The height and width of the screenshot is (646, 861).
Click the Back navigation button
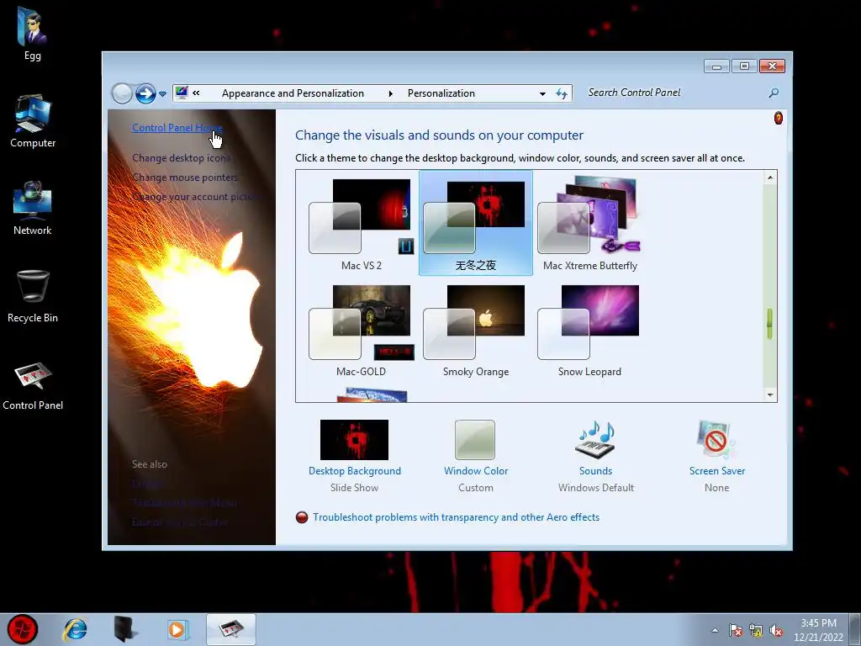(x=122, y=93)
